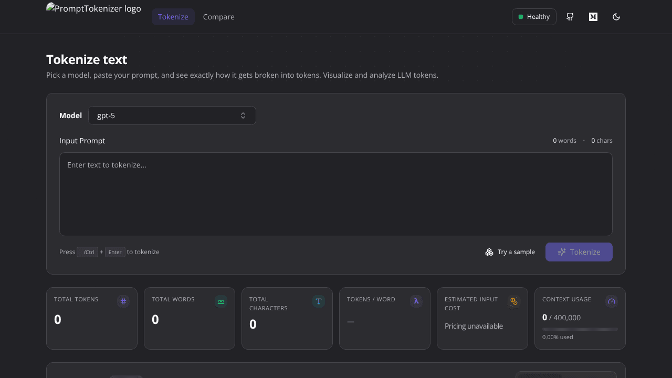Click the '0 / 400,000' context value
Viewport: 672px width, 378px height.
[x=561, y=318]
